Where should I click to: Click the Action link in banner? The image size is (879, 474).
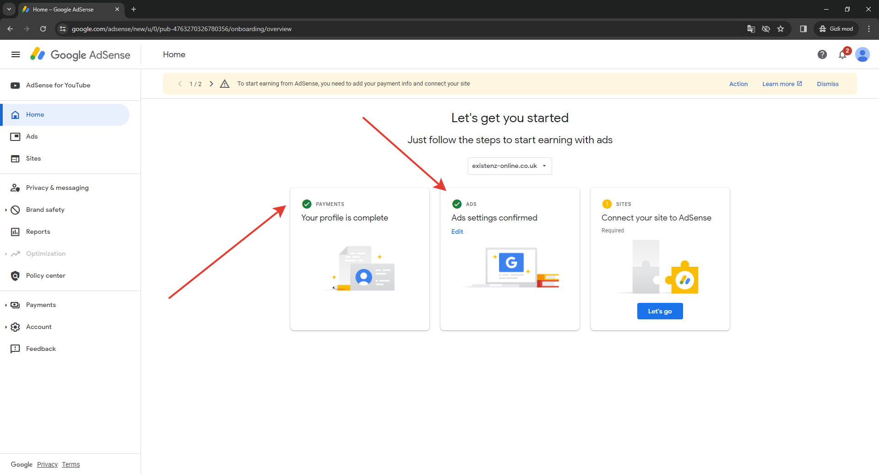coord(738,84)
